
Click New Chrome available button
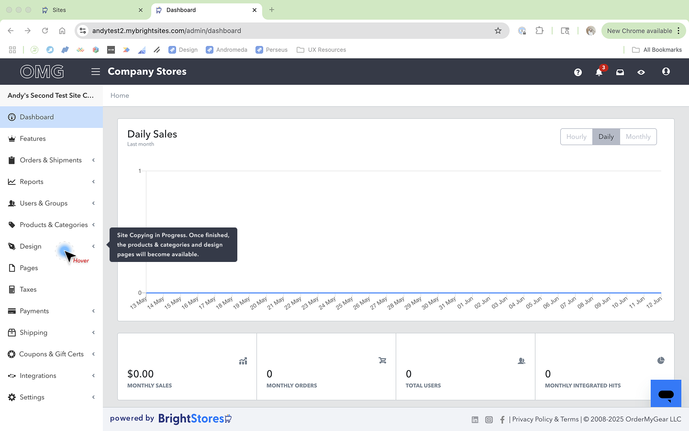(644, 31)
